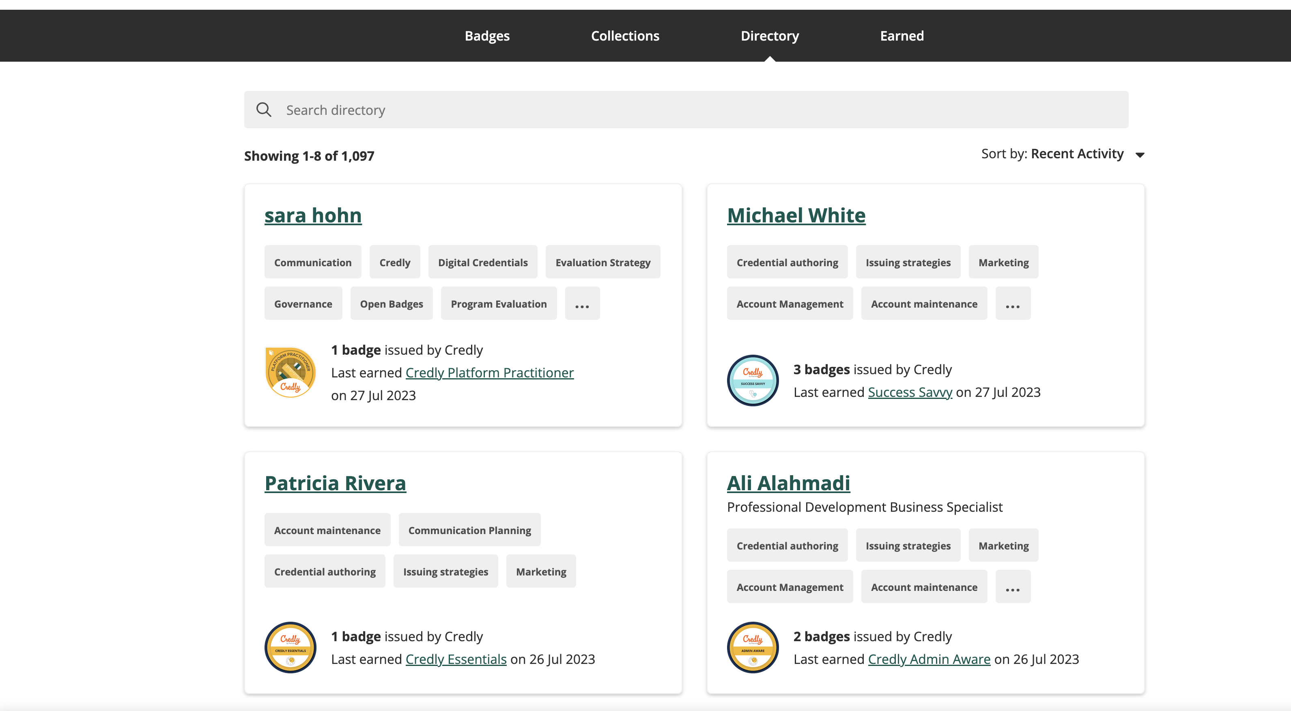This screenshot has width=1291, height=711.
Task: Open Michael White's profile link
Action: (796, 215)
